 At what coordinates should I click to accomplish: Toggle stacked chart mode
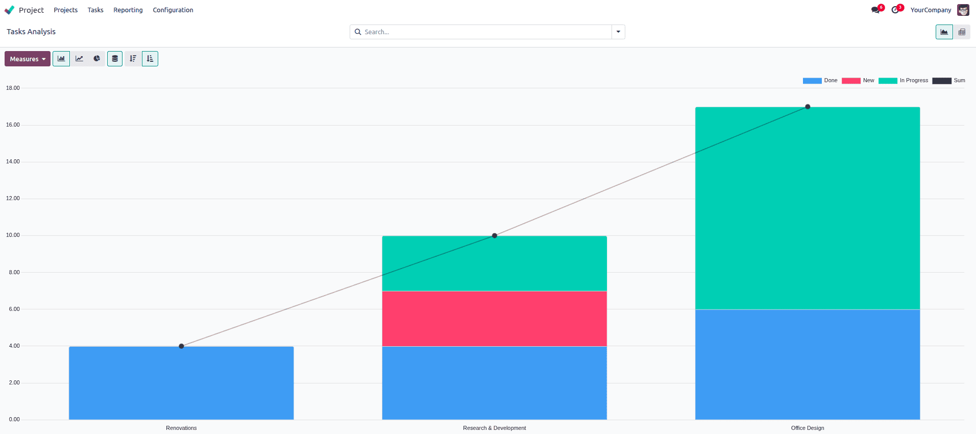tap(115, 59)
